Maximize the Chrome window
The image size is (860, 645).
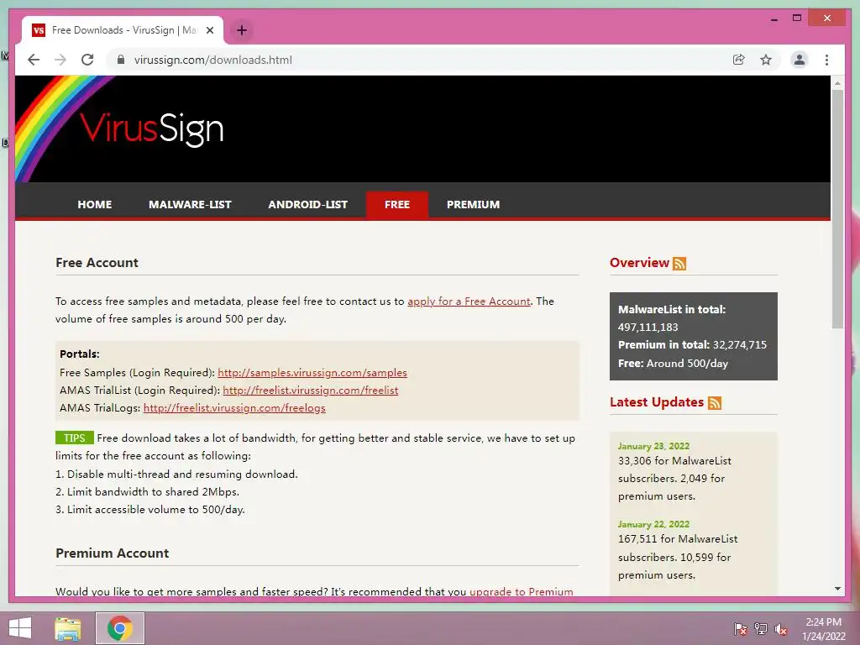pos(797,18)
